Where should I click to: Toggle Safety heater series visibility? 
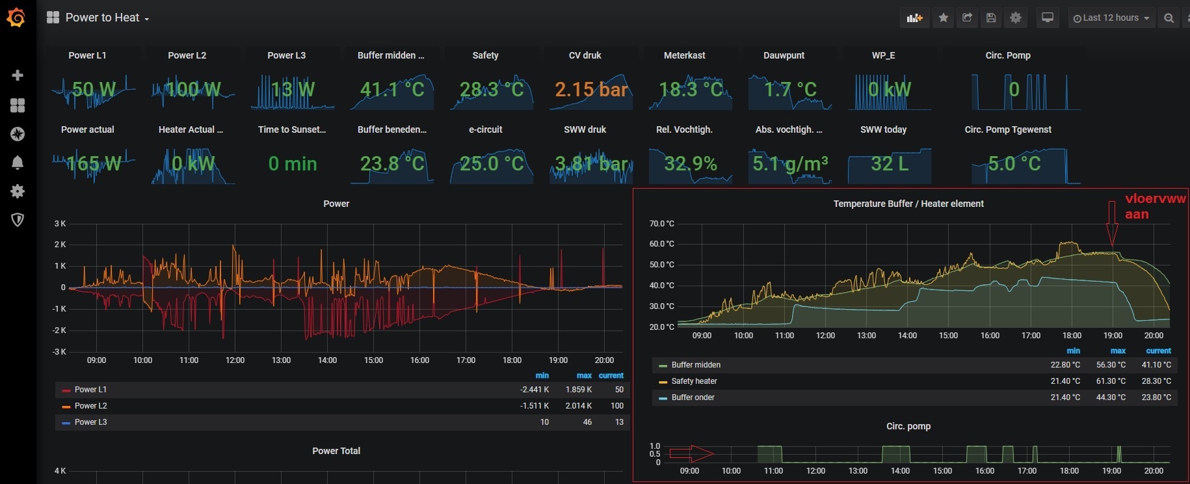click(694, 381)
